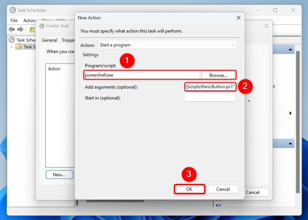Image resolution: width=308 pixels, height=220 pixels.
Task: Click the back navigation arrow
Action: [11, 29]
